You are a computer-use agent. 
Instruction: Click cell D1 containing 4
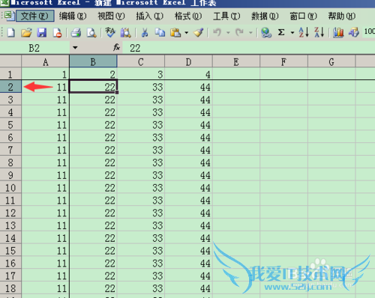(188, 74)
